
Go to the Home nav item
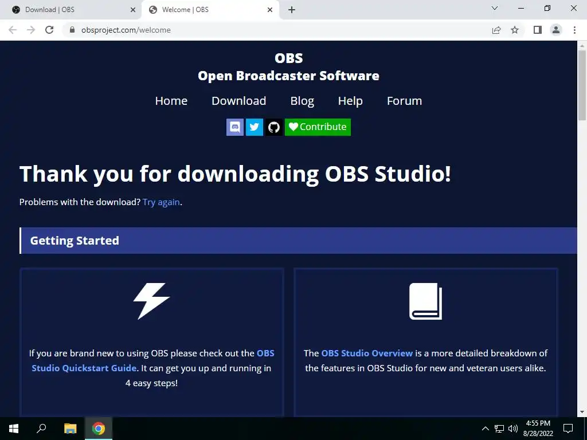(171, 101)
